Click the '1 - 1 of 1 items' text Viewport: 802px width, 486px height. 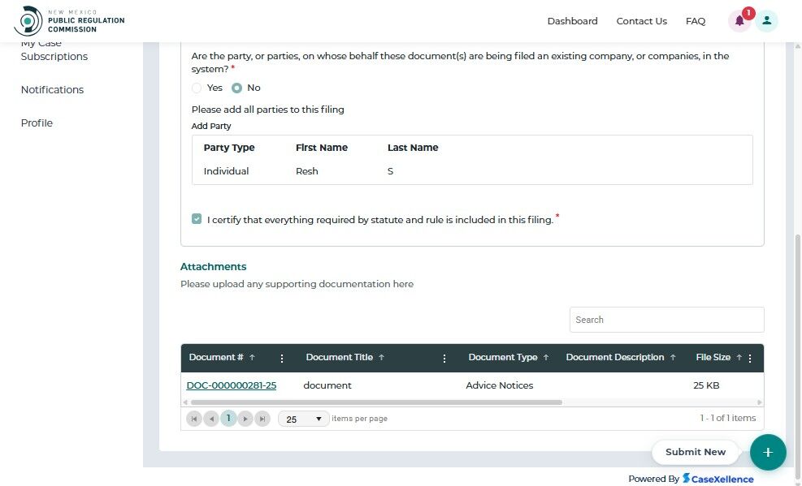point(728,418)
